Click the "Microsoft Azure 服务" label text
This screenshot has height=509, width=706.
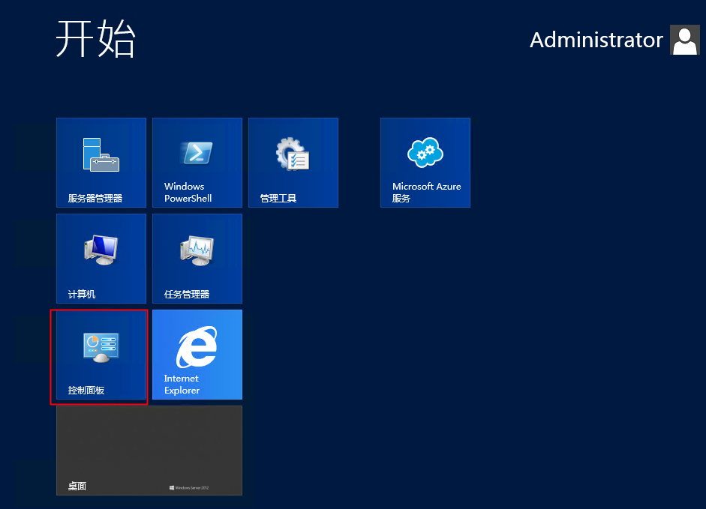tap(426, 193)
